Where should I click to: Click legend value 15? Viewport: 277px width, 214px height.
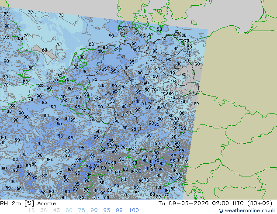pyautogui.click(x=31, y=211)
